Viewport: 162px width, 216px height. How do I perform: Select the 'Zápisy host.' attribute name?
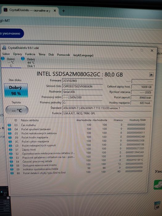coord(29,149)
